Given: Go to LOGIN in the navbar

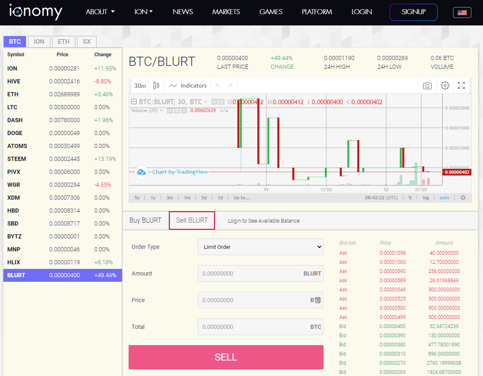Looking at the screenshot, I should tap(362, 12).
